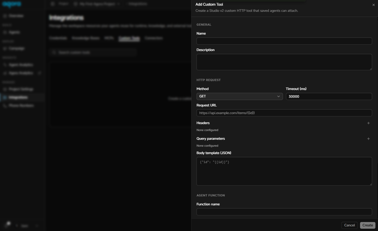The height and width of the screenshot is (231, 378).
Task: Focus the Description text area
Action: 284,62
